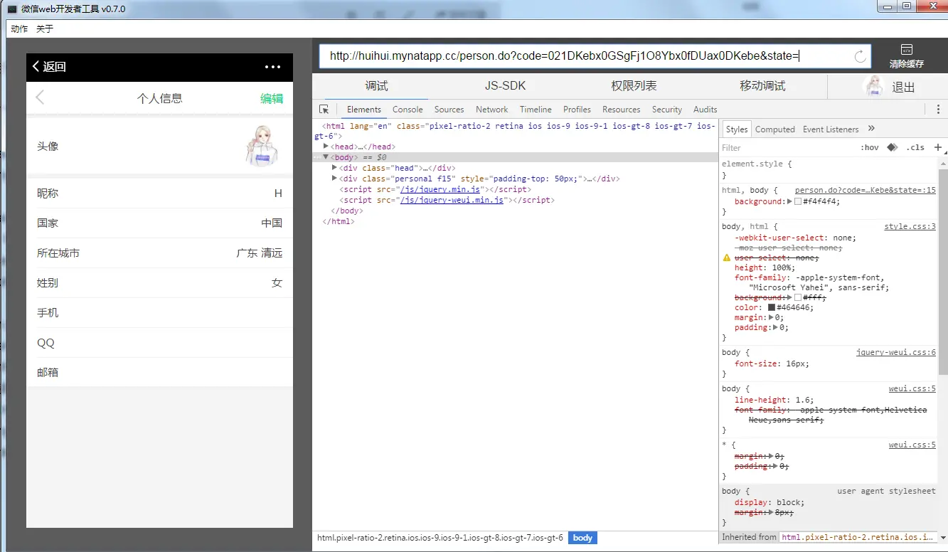The height and width of the screenshot is (552, 948).
Task: Click the 清除缓存 clear cache icon
Action: [906, 49]
